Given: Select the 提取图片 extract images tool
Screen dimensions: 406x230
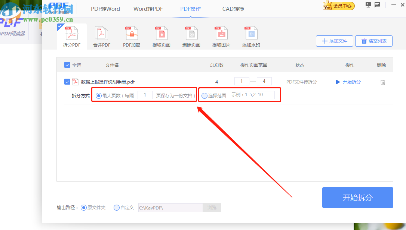Looking at the screenshot, I should coord(221,35).
